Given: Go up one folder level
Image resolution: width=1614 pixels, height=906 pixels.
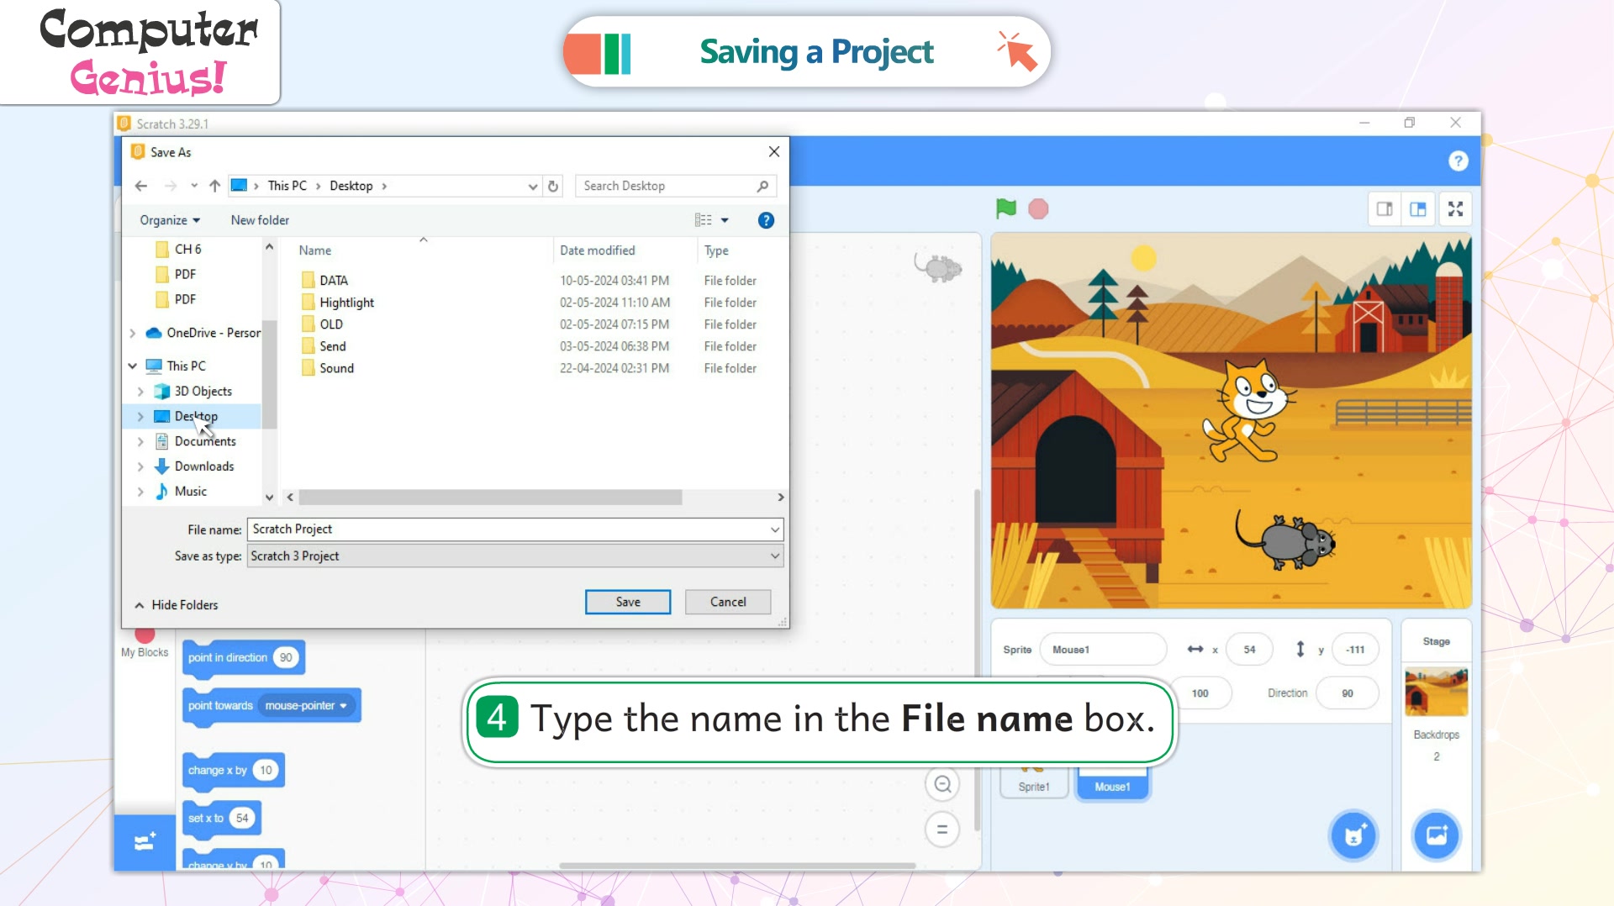Looking at the screenshot, I should click(215, 186).
